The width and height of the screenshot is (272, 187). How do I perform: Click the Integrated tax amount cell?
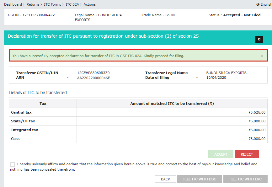pos(172,130)
